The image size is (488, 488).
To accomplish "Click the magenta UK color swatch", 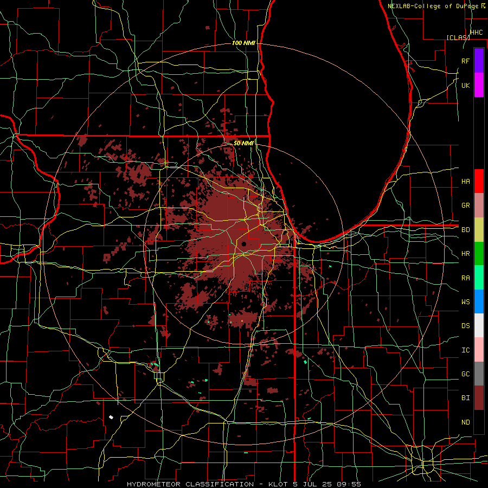I will click(479, 85).
